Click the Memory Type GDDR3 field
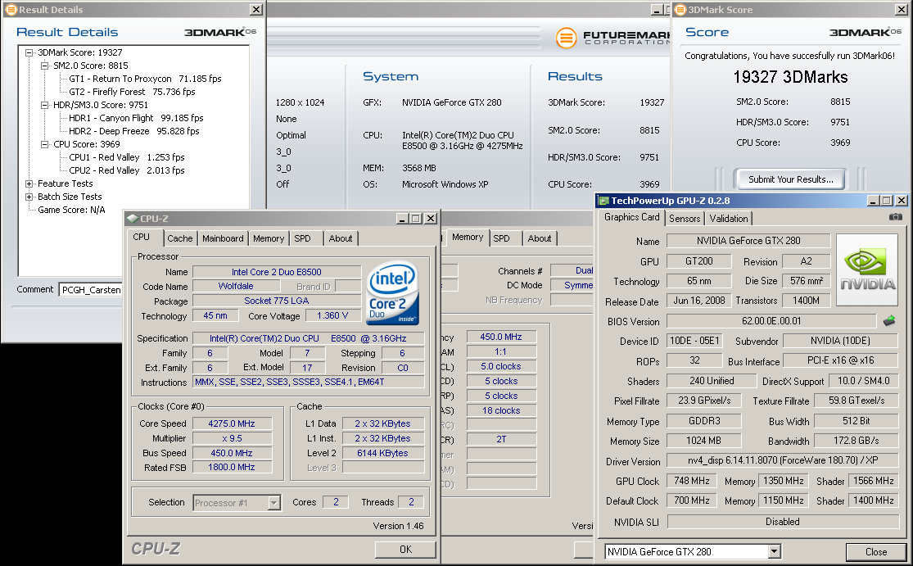The height and width of the screenshot is (566, 913). (x=704, y=421)
